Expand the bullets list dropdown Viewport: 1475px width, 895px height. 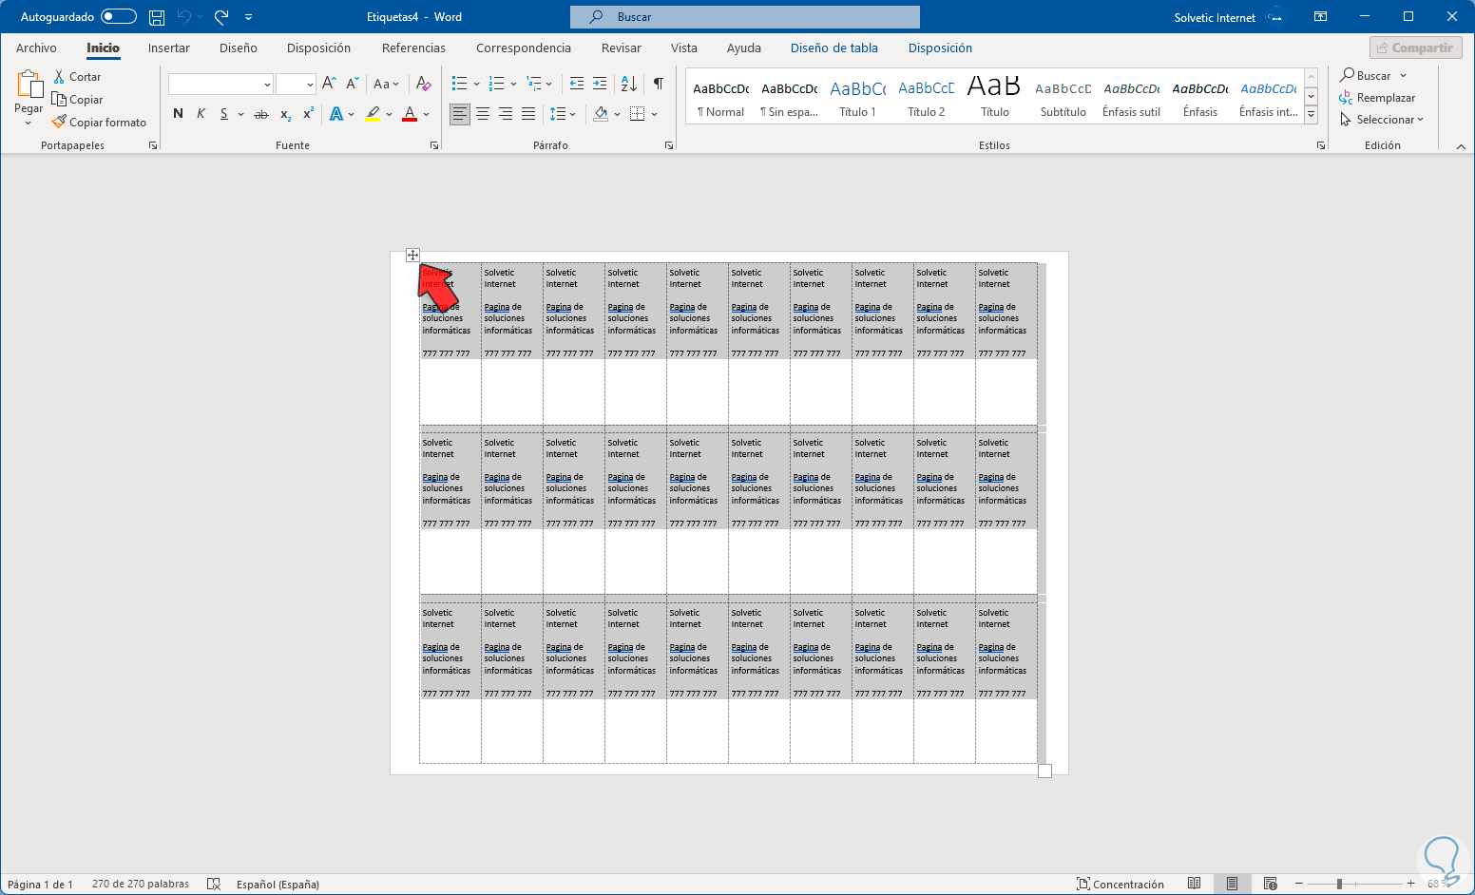click(x=475, y=84)
